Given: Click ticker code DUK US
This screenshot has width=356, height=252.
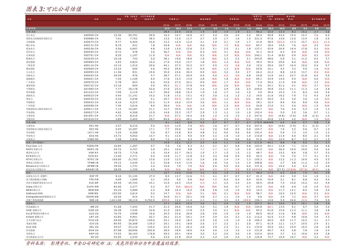Looking at the screenshot, I should pyautogui.click(x=94, y=230).
